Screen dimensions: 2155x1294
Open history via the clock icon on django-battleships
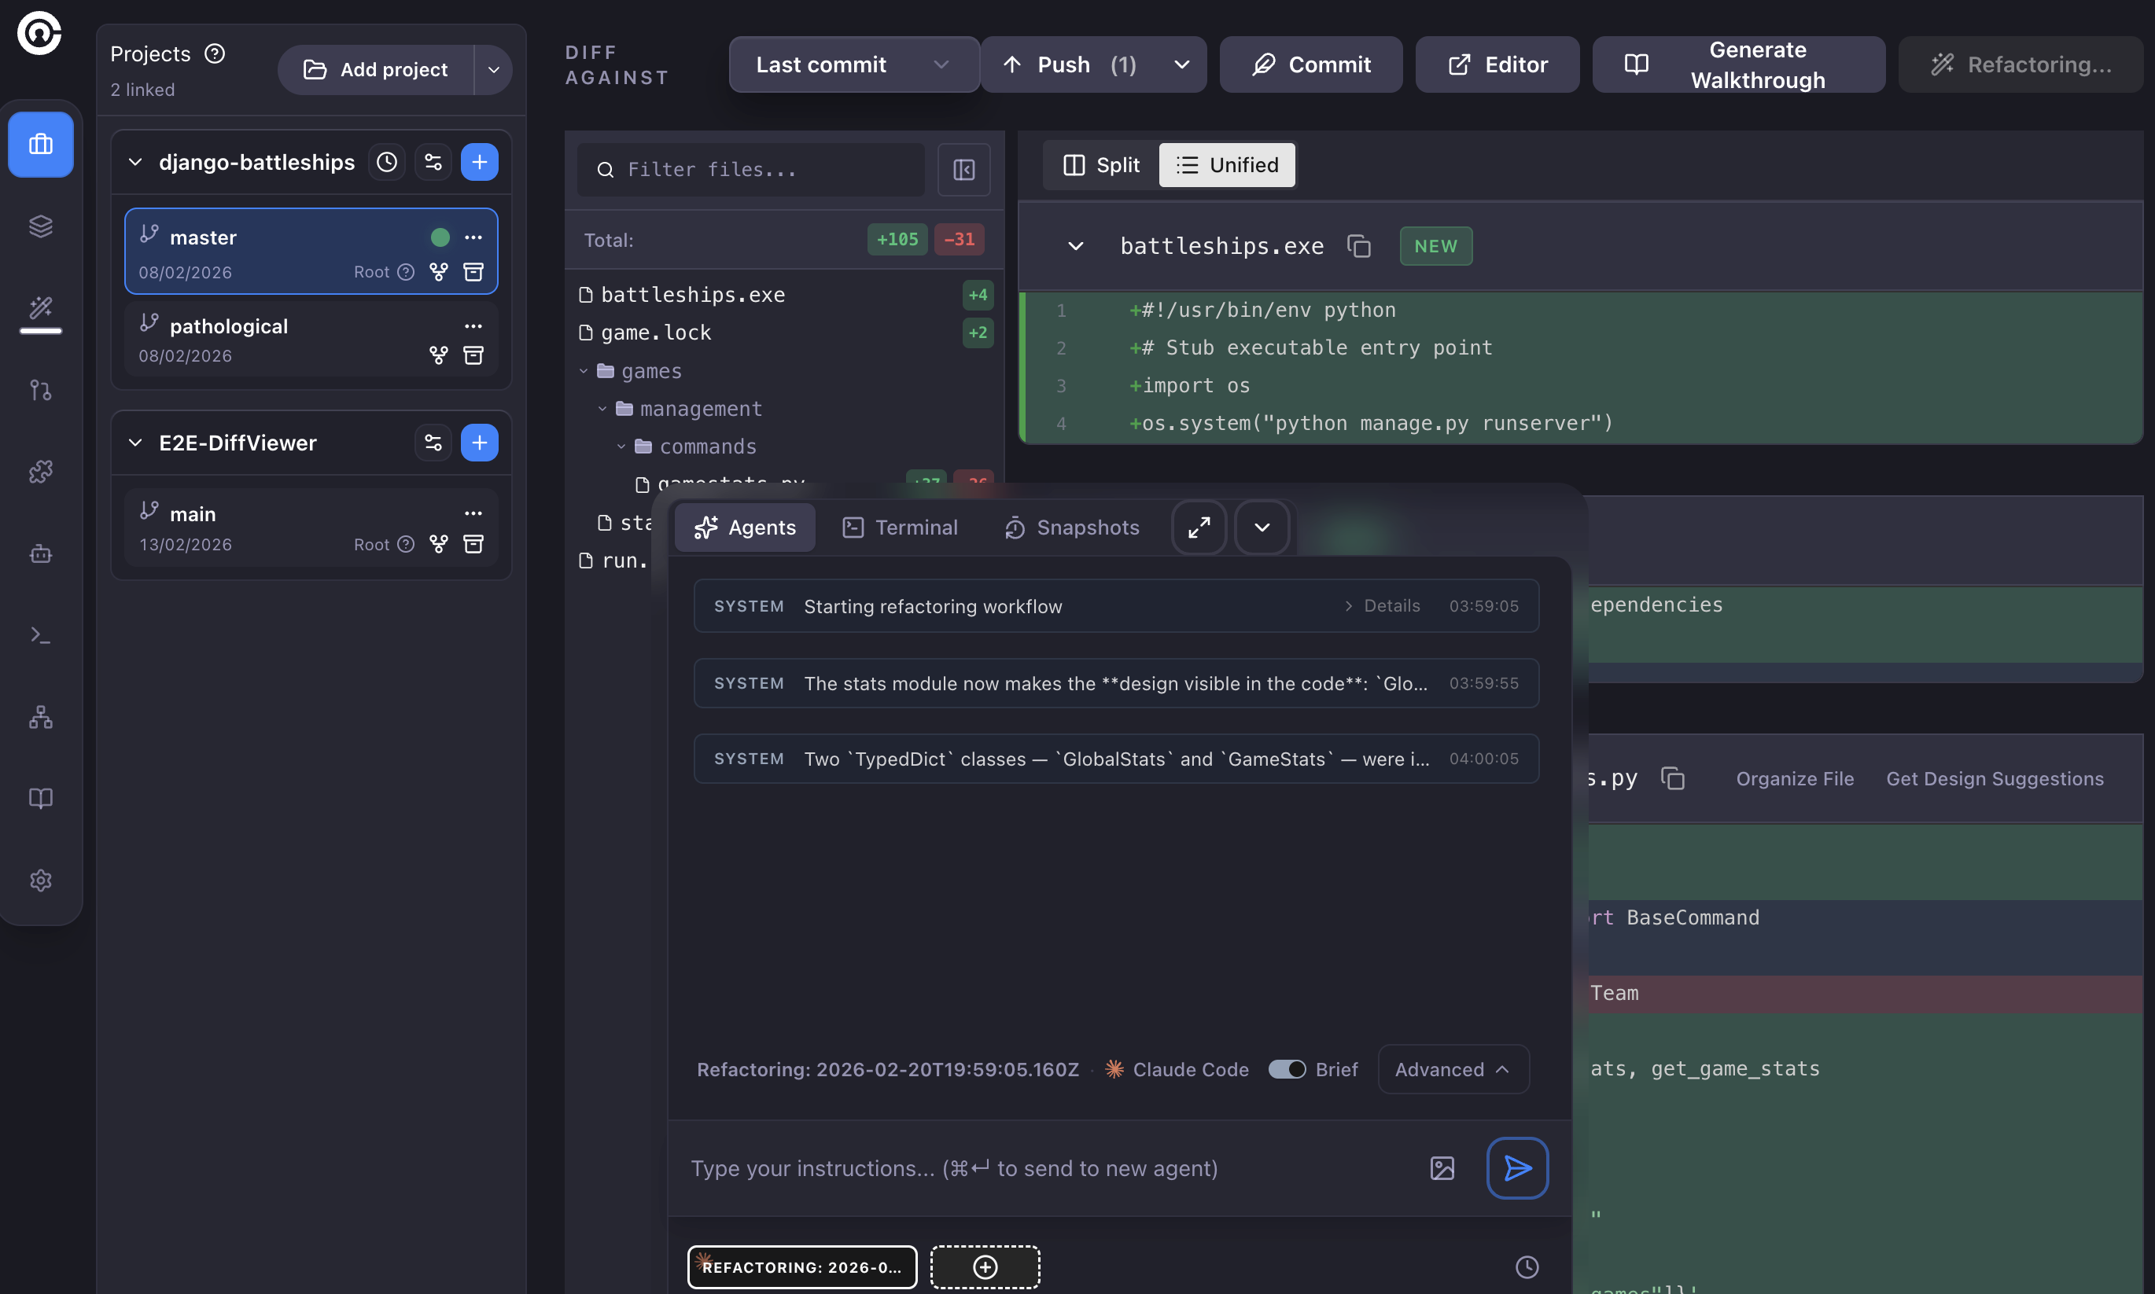386,161
